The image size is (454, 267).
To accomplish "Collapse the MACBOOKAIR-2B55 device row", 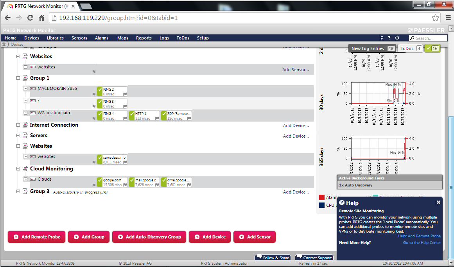I will (x=26, y=89).
